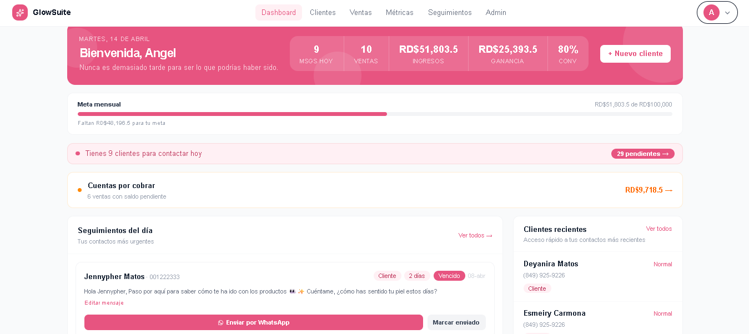Go to the Clientes menu
The image size is (749, 334).
[x=323, y=12]
